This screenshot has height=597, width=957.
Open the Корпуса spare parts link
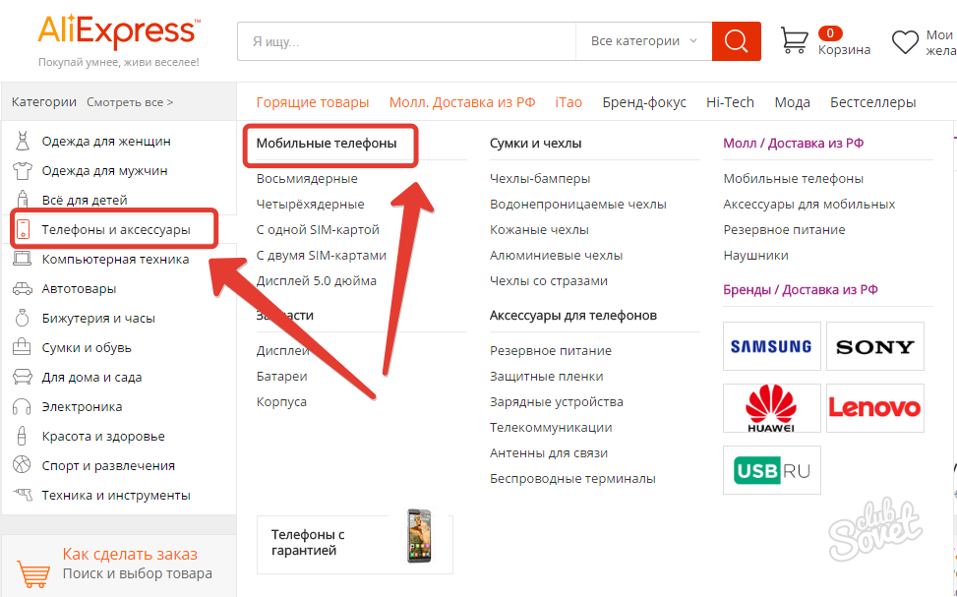pos(281,402)
